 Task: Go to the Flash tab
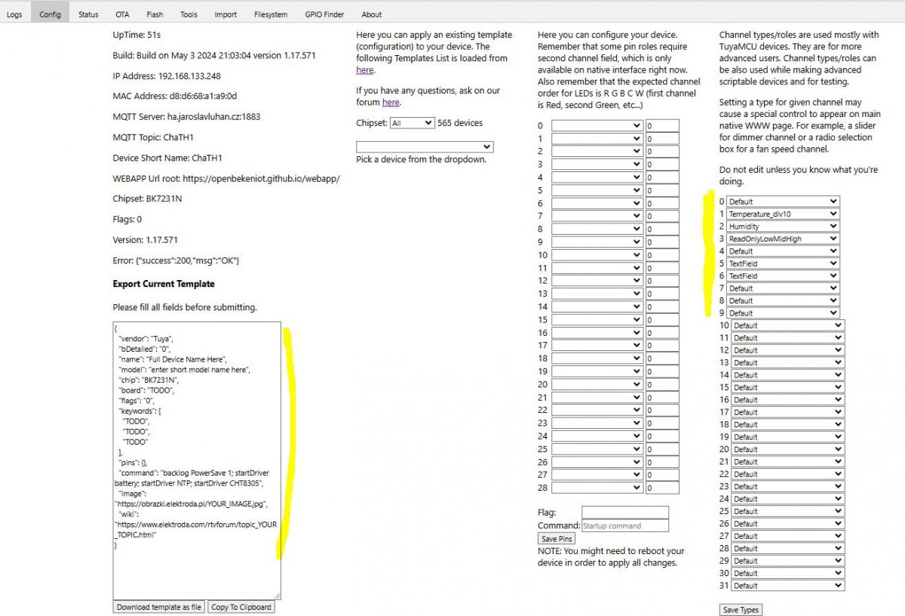click(155, 14)
